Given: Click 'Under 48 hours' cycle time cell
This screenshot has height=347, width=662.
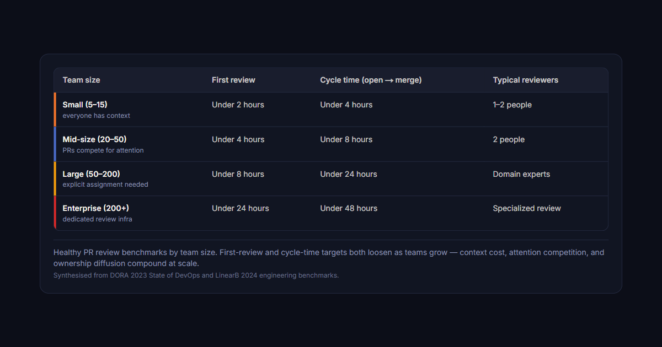Looking at the screenshot, I should click(x=349, y=208).
